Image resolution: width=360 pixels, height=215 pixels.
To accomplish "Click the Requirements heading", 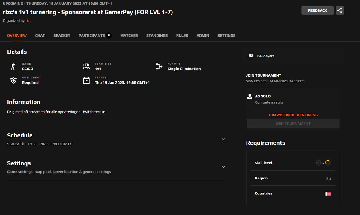I will (x=266, y=143).
